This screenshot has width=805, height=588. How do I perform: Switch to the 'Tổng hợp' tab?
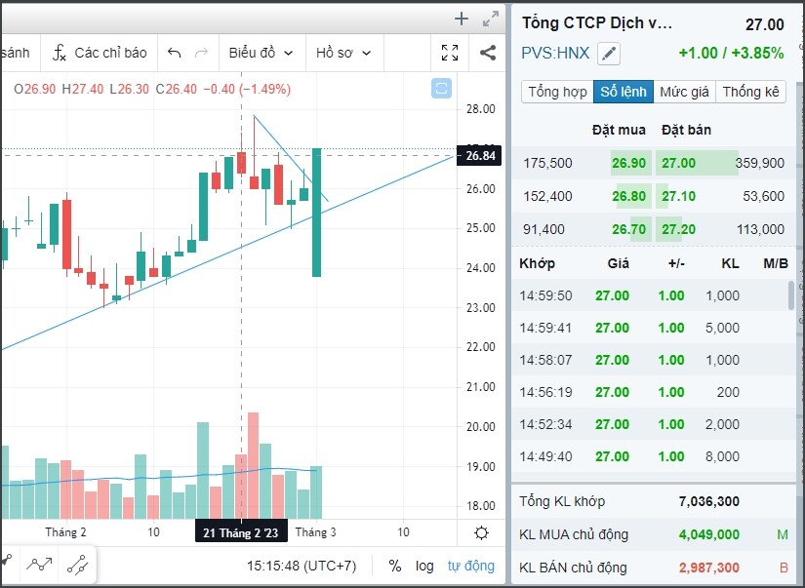pyautogui.click(x=557, y=92)
